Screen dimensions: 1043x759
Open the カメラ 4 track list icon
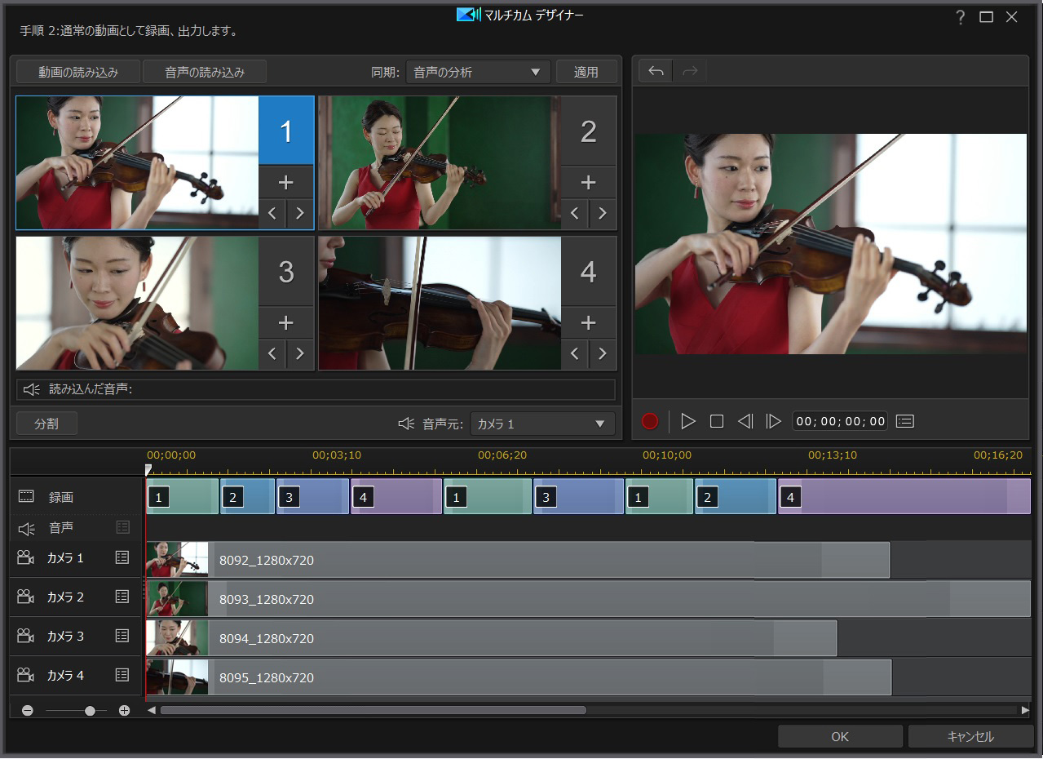pos(122,675)
